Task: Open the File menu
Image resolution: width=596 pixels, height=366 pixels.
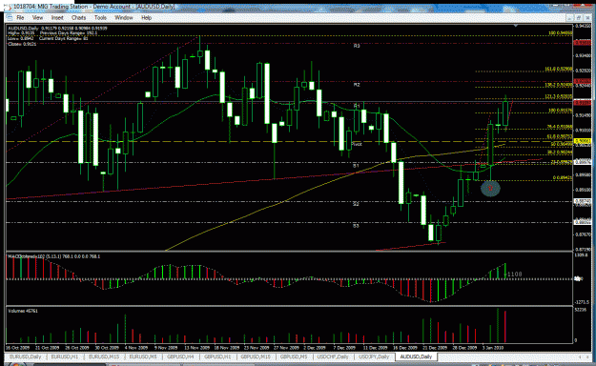Action: pos(20,18)
